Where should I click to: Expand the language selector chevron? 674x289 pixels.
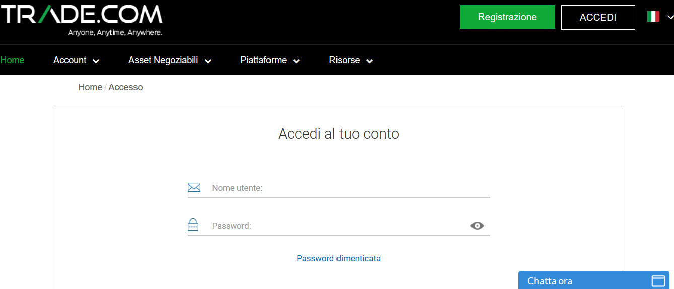click(x=670, y=17)
